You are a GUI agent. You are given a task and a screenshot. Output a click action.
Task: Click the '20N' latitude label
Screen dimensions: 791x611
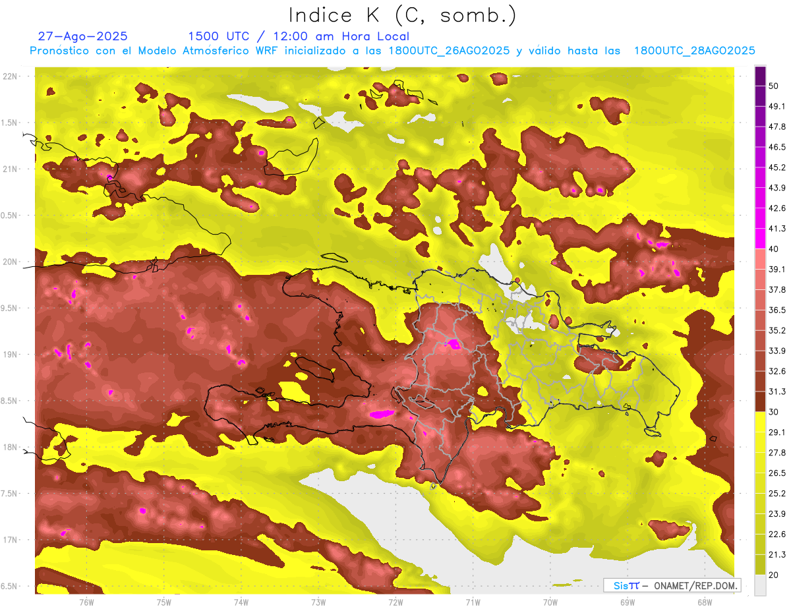click(x=11, y=262)
